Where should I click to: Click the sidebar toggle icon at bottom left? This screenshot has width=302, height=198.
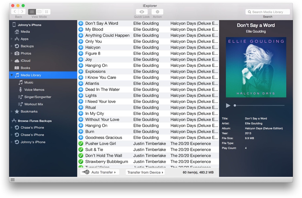(13, 180)
